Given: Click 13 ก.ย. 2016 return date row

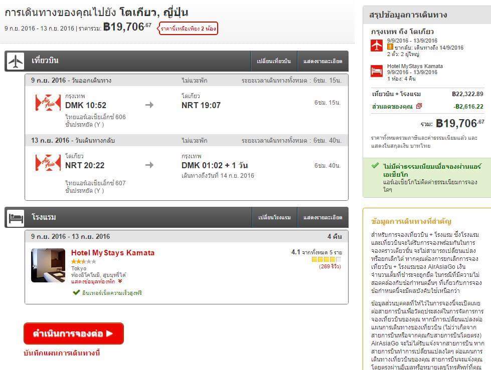Looking at the screenshot, I should (x=186, y=140).
